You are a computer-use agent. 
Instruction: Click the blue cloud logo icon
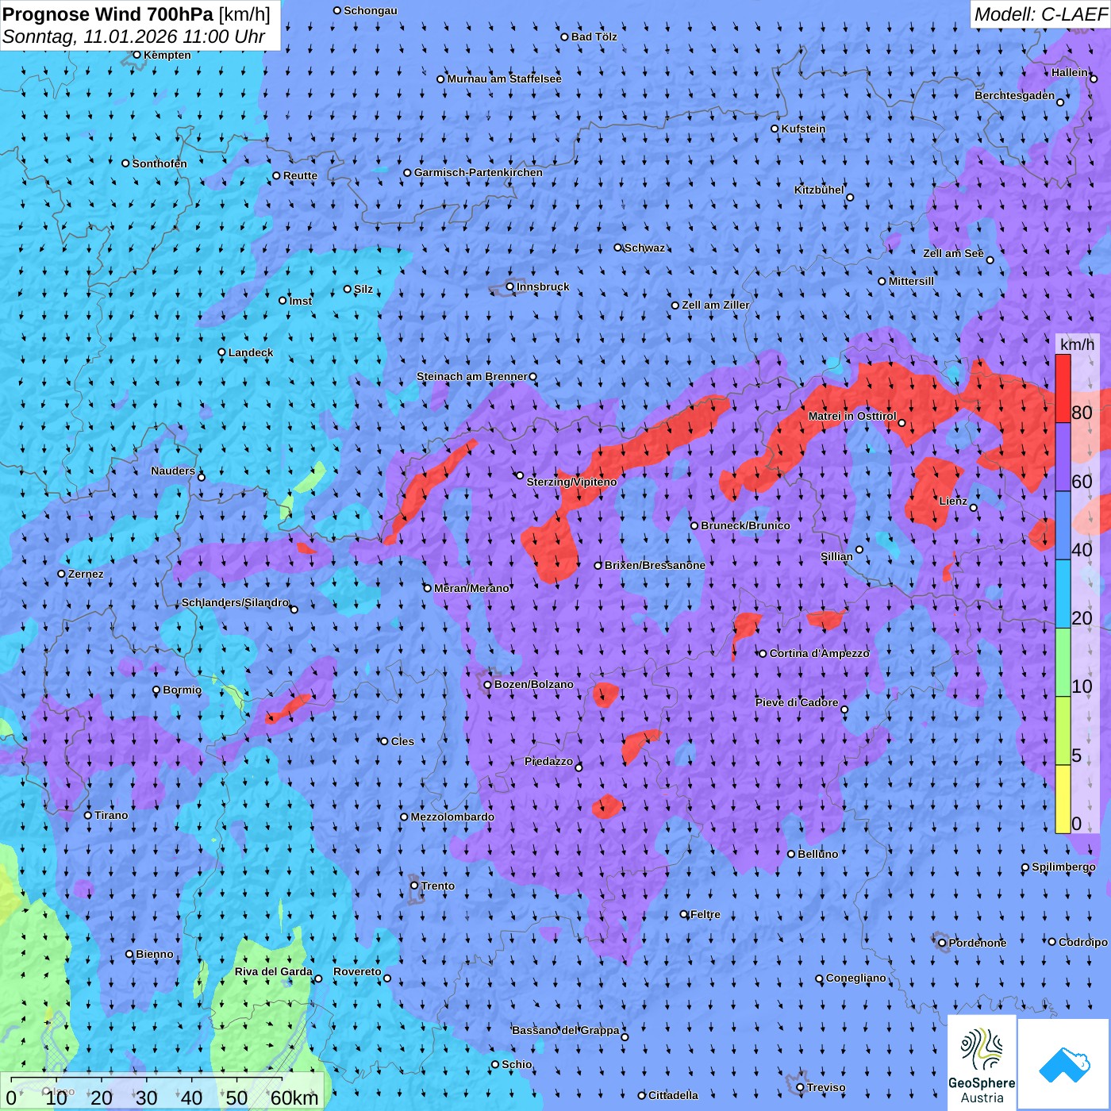pos(1064,1065)
